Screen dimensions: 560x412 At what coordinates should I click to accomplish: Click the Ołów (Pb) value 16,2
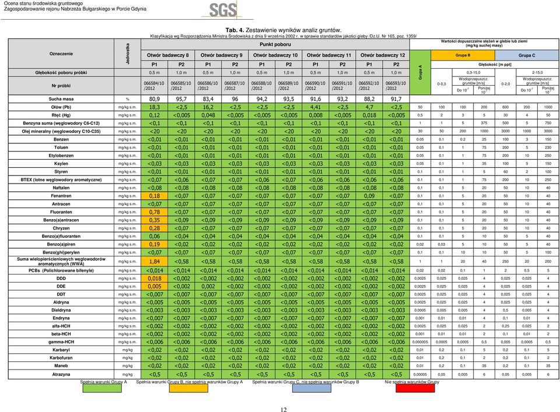[x=208, y=107]
